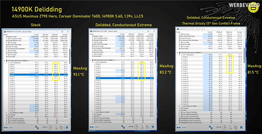Image resolution: width=262 pixels, height=134 pixels.
Task: Click the Maximum column header in Stock window
Action: click(55, 34)
